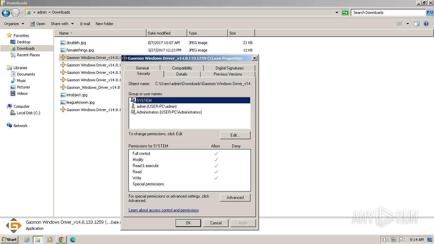The width and height of the screenshot is (434, 244).
Task: Select the Gaomon_Windows_Driver_v14.8 underscore-named file icon
Action: point(63,87)
